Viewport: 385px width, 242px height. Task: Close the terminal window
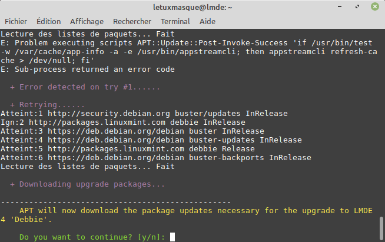pyautogui.click(x=374, y=6)
